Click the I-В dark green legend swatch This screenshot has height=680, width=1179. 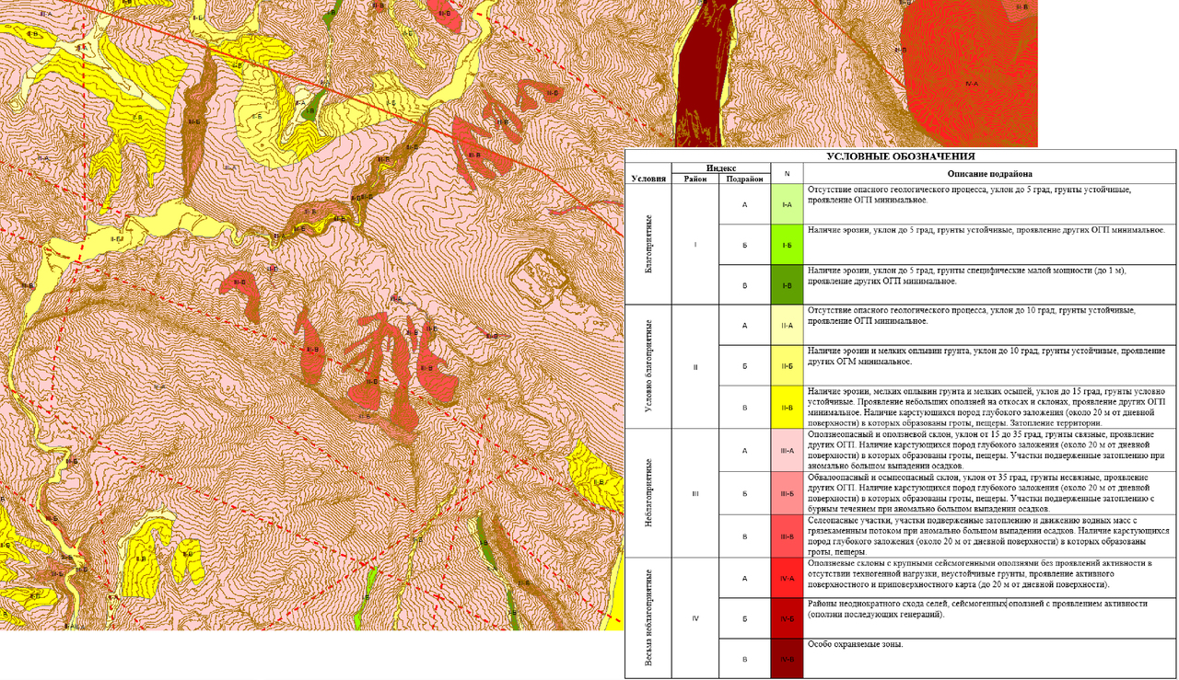[787, 285]
